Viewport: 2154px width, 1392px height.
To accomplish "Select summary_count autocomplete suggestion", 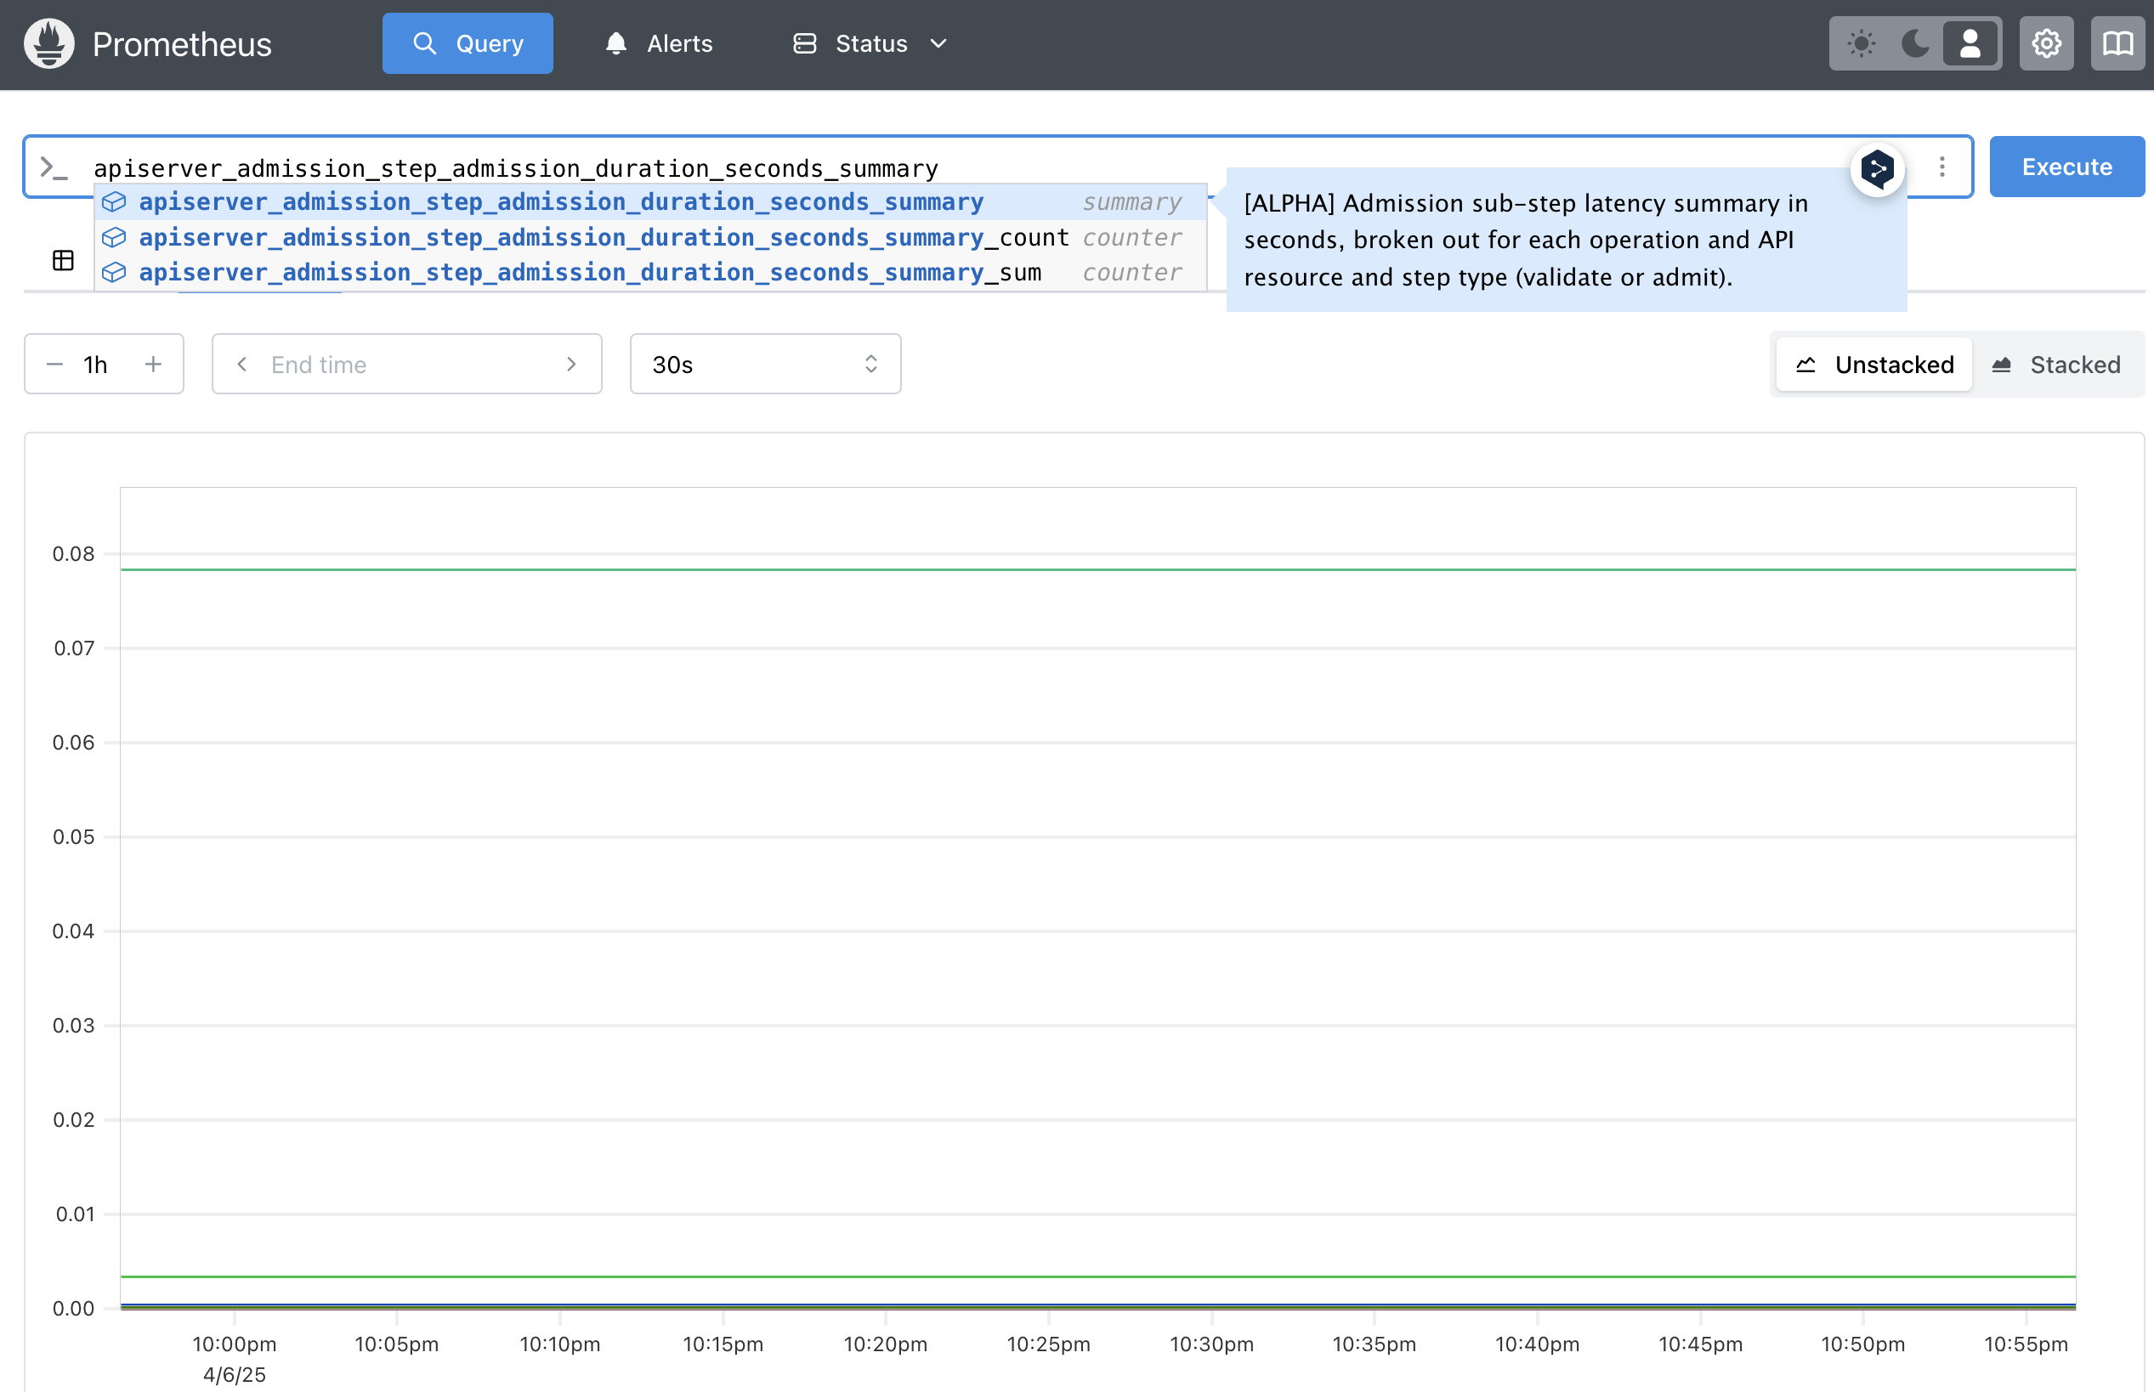I will coord(603,238).
